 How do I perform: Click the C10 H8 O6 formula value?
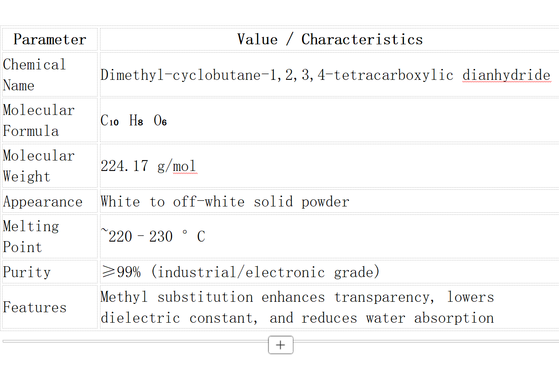tap(134, 121)
